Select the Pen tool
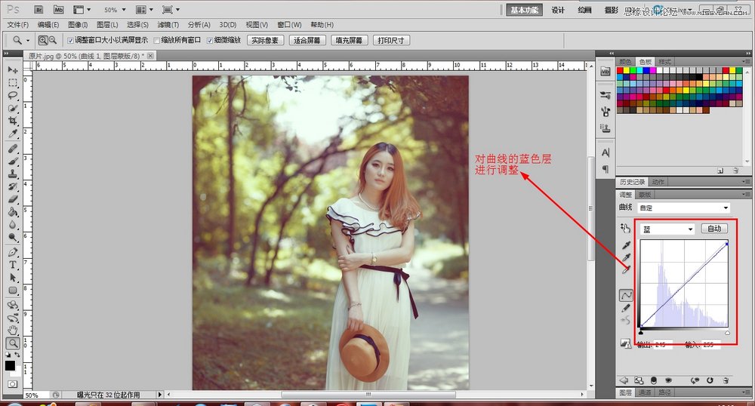 13,252
